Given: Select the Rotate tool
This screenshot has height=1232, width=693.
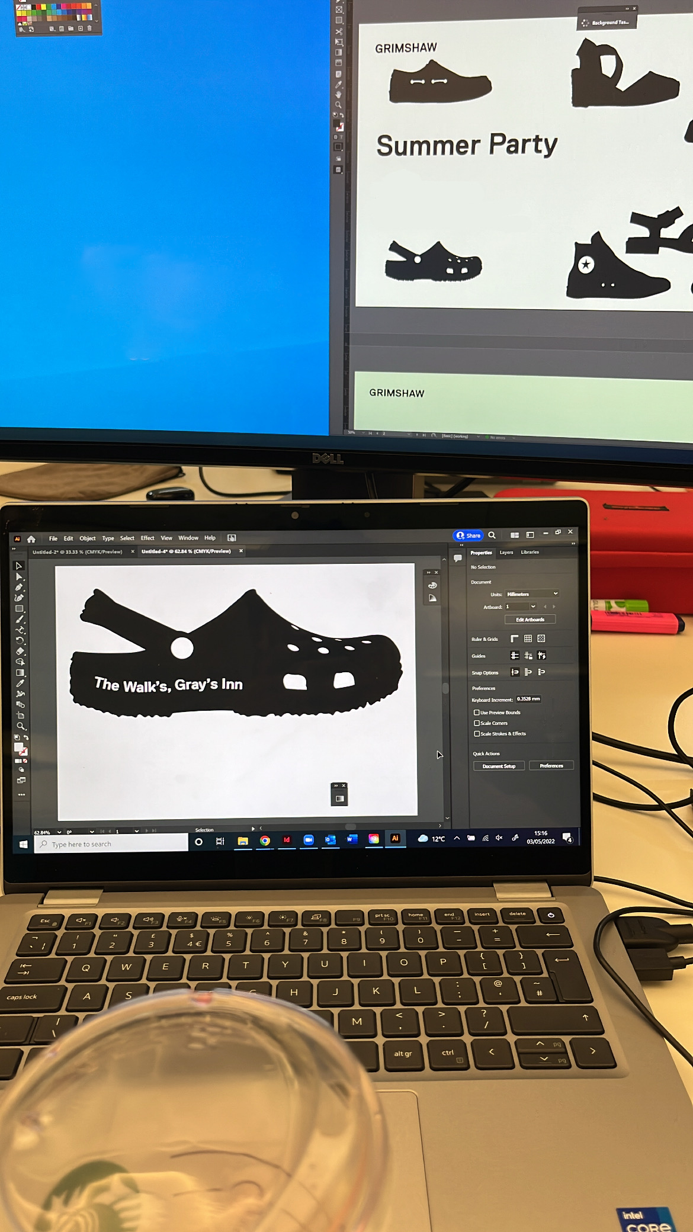Looking at the screenshot, I should click(20, 640).
